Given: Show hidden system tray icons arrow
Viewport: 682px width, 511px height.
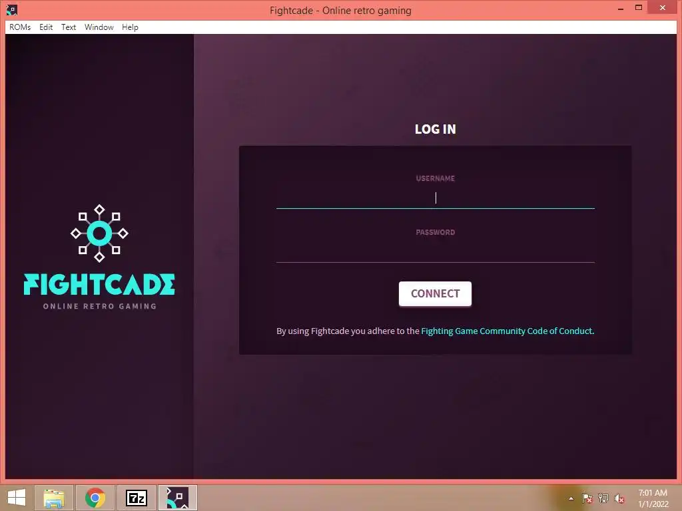Looking at the screenshot, I should coord(571,498).
